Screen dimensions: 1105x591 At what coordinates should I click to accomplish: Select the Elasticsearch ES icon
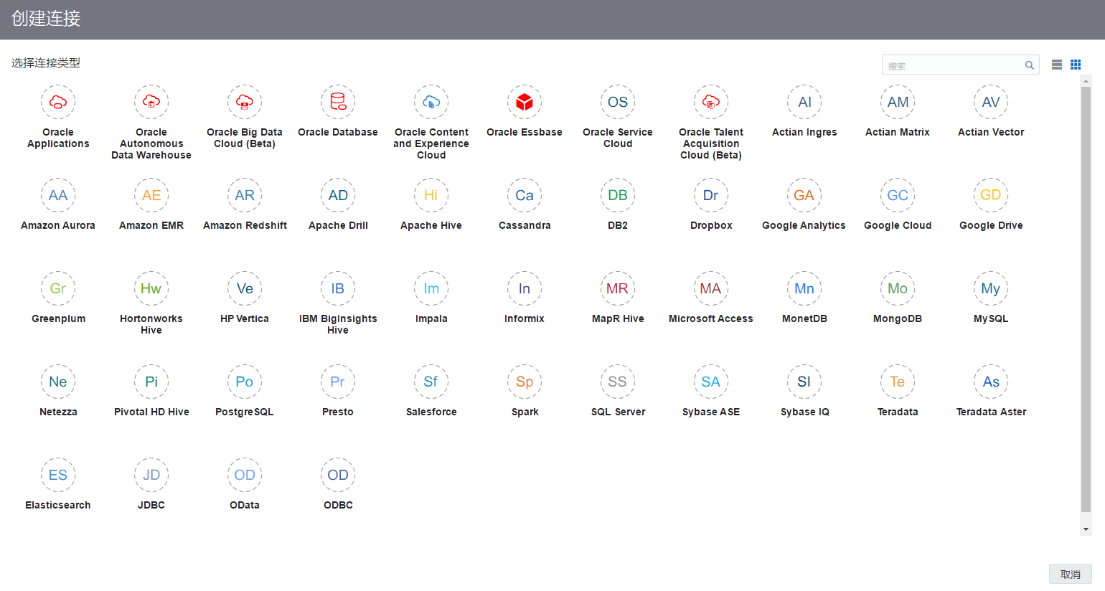[x=58, y=475]
